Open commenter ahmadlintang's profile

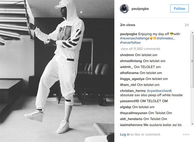pos(131,61)
